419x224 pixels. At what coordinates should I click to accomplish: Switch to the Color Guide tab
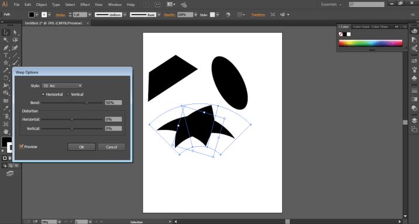coord(361,27)
